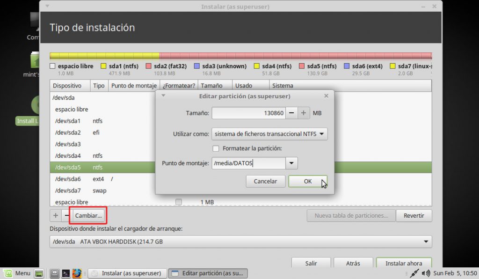The height and width of the screenshot is (279, 479).
Task: Click the network connection tray icon
Action: pyautogui.click(x=414, y=273)
